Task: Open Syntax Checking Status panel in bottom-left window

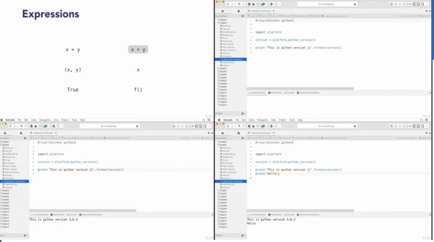Action: 91,215
